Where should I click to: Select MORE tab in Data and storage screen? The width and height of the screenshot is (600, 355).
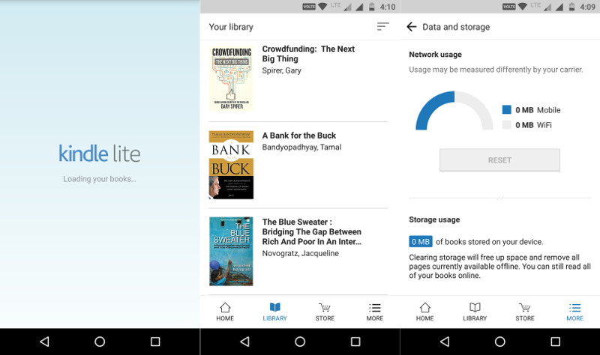click(x=574, y=312)
